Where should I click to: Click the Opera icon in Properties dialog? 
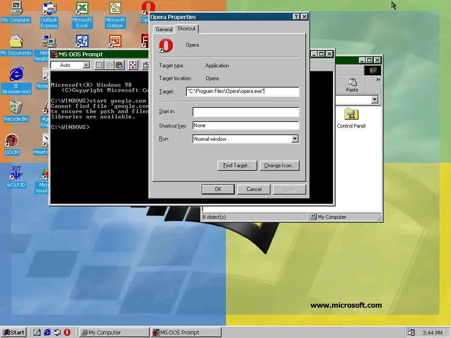[x=166, y=46]
